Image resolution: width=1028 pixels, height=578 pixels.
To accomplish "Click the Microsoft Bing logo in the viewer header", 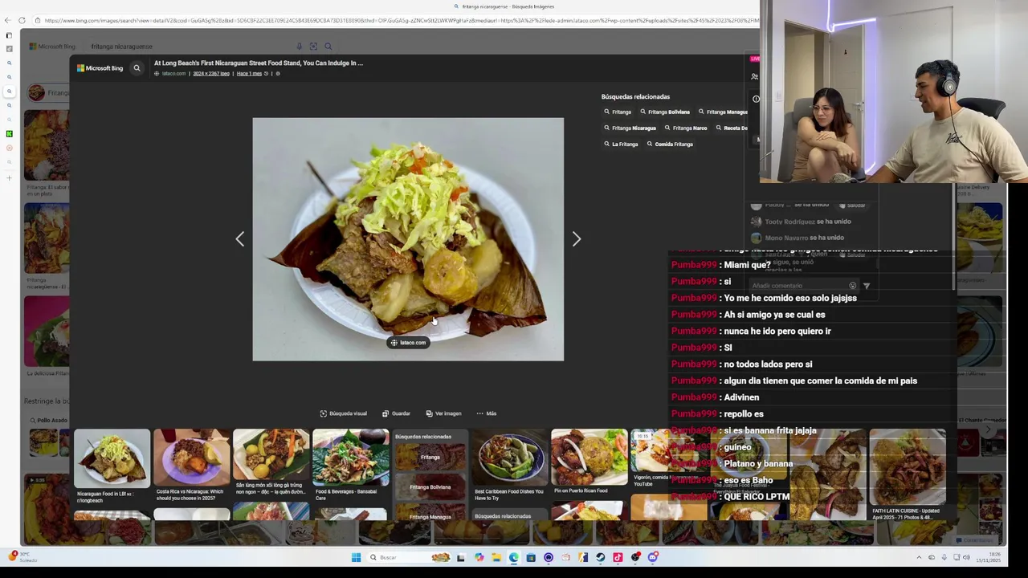I will [100, 68].
